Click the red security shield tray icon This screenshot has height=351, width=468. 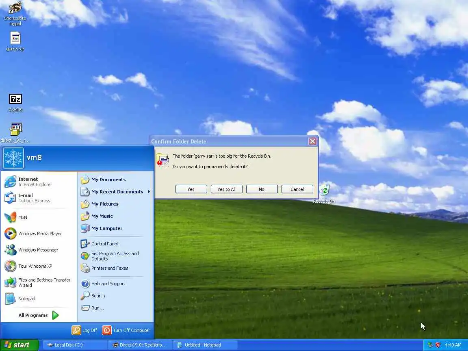click(438, 345)
